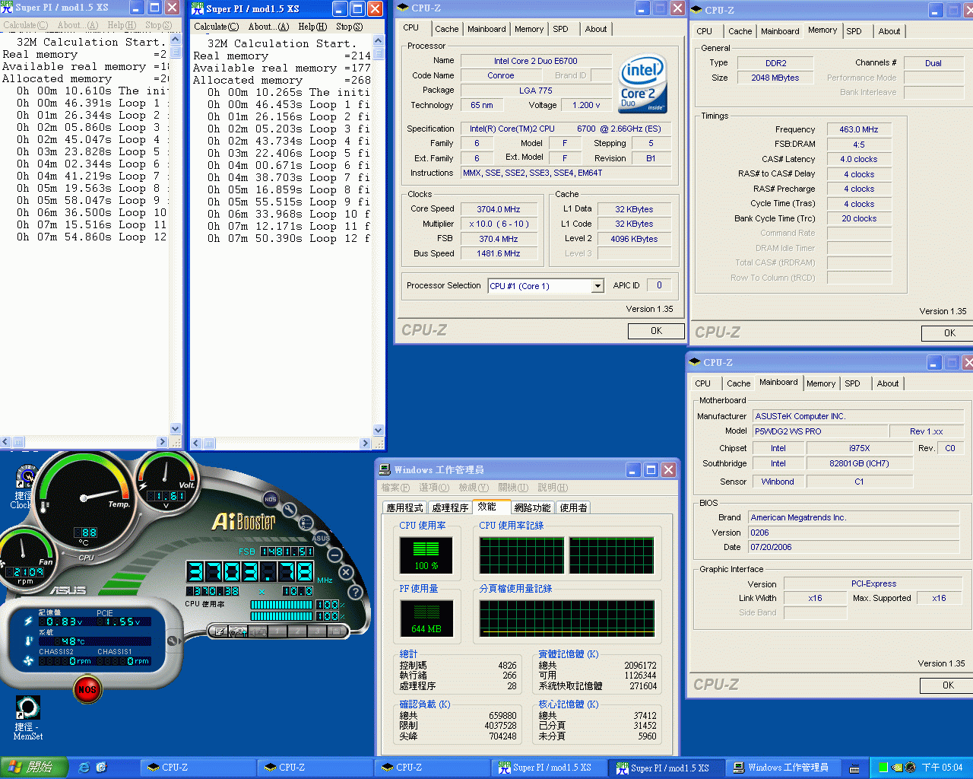Click AI Booster profile slot 2
The height and width of the screenshot is (779, 973).
[x=296, y=631]
